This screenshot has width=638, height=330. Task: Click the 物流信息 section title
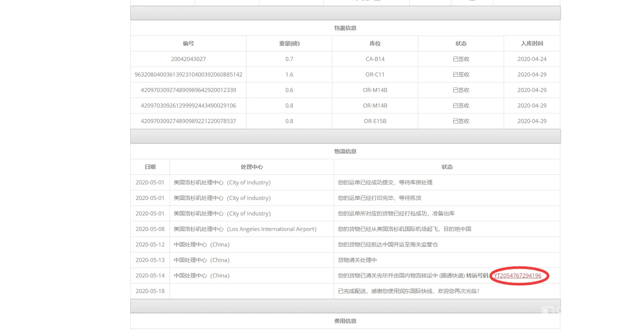tap(345, 152)
